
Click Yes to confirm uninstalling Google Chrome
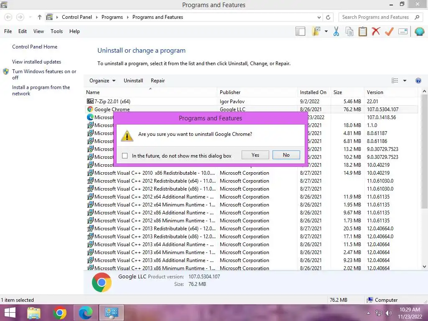pyautogui.click(x=255, y=155)
